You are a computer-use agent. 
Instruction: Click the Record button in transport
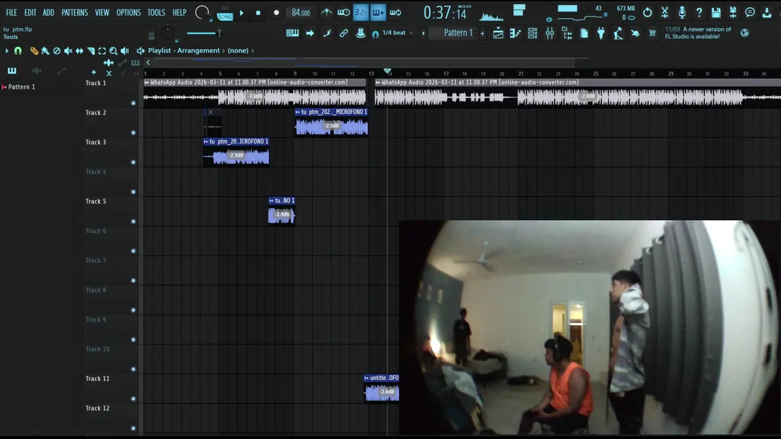276,12
